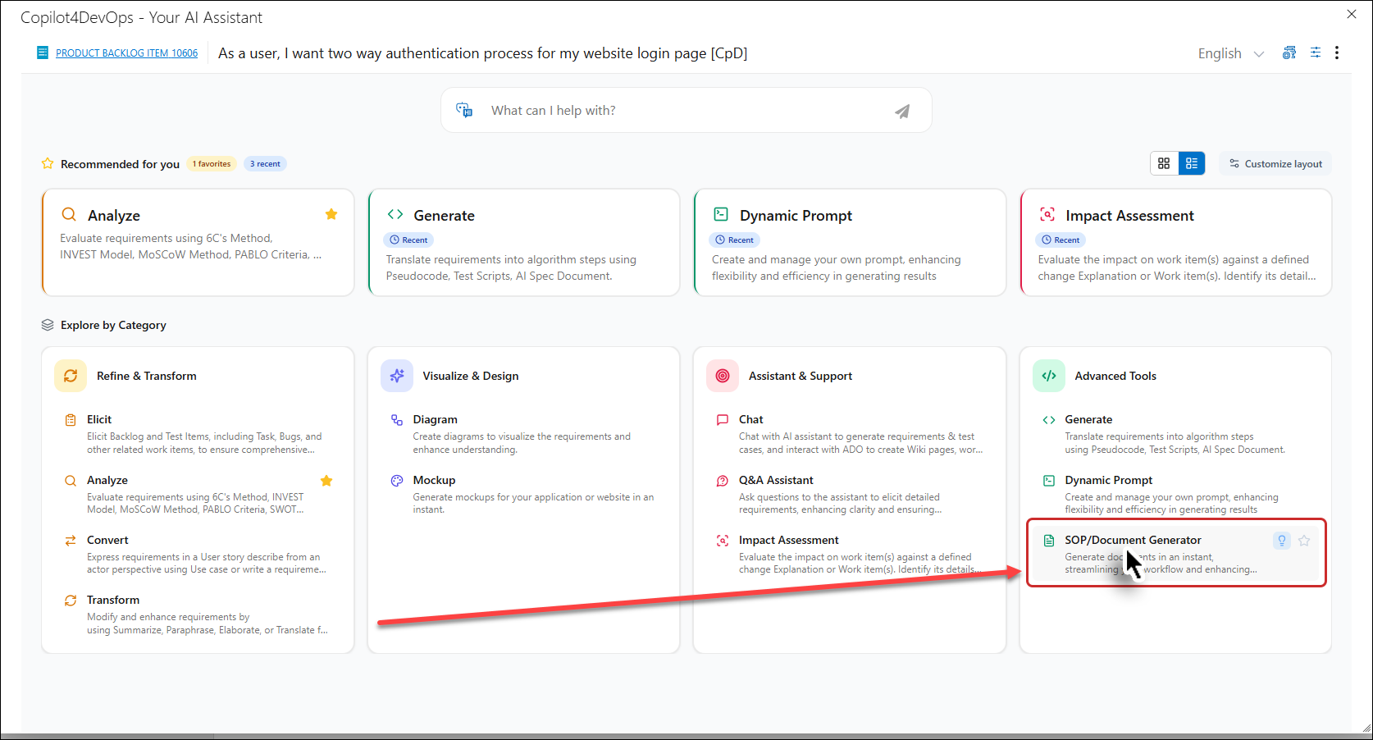Unfavorite Analyze using the star in recommended card
The width and height of the screenshot is (1373, 740).
pyautogui.click(x=331, y=214)
